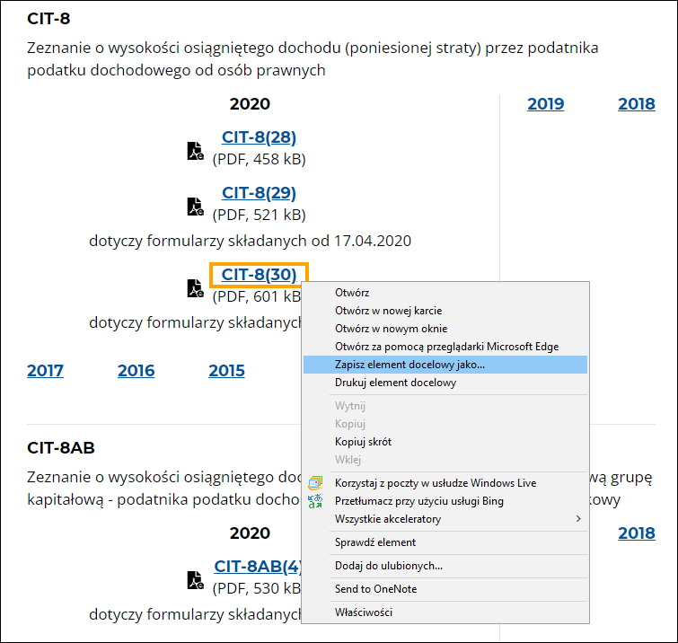This screenshot has height=643, width=678.
Task: Choose 'Kopiuj skrót' in context menu
Action: click(x=363, y=442)
